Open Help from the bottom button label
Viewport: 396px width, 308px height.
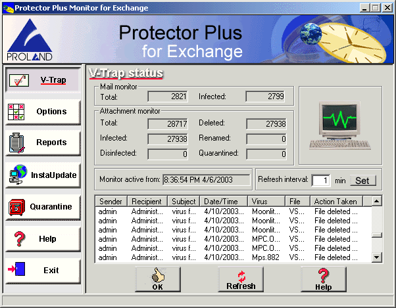(324, 287)
